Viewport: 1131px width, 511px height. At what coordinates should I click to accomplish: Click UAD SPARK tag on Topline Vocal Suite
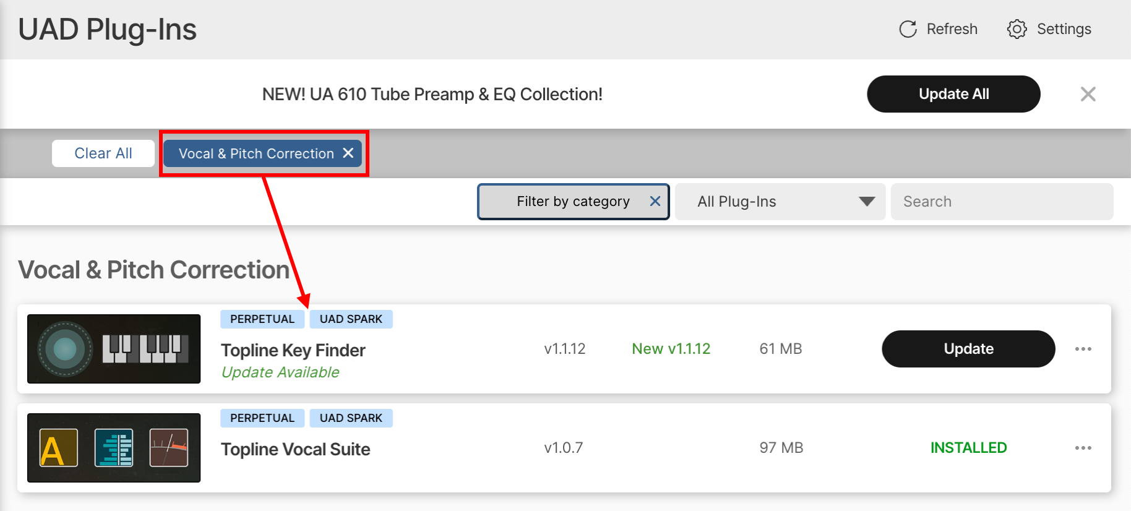[351, 418]
